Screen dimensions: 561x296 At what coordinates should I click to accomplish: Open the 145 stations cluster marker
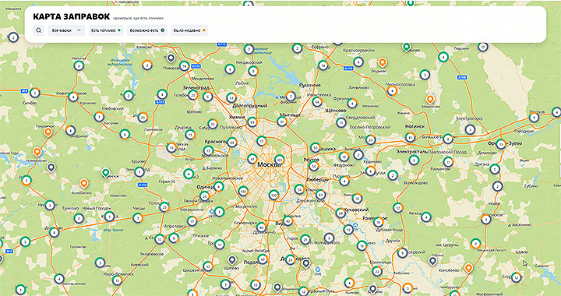click(243, 192)
